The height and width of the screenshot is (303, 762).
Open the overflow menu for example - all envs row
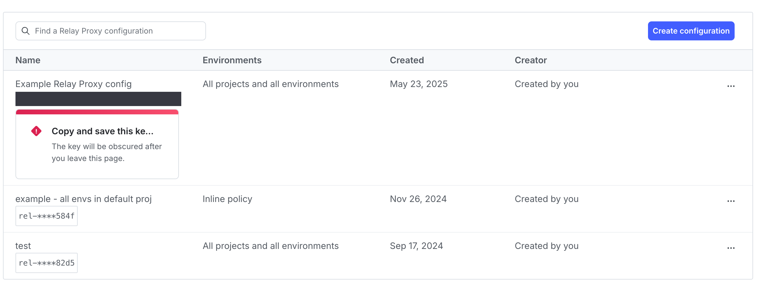click(x=731, y=201)
